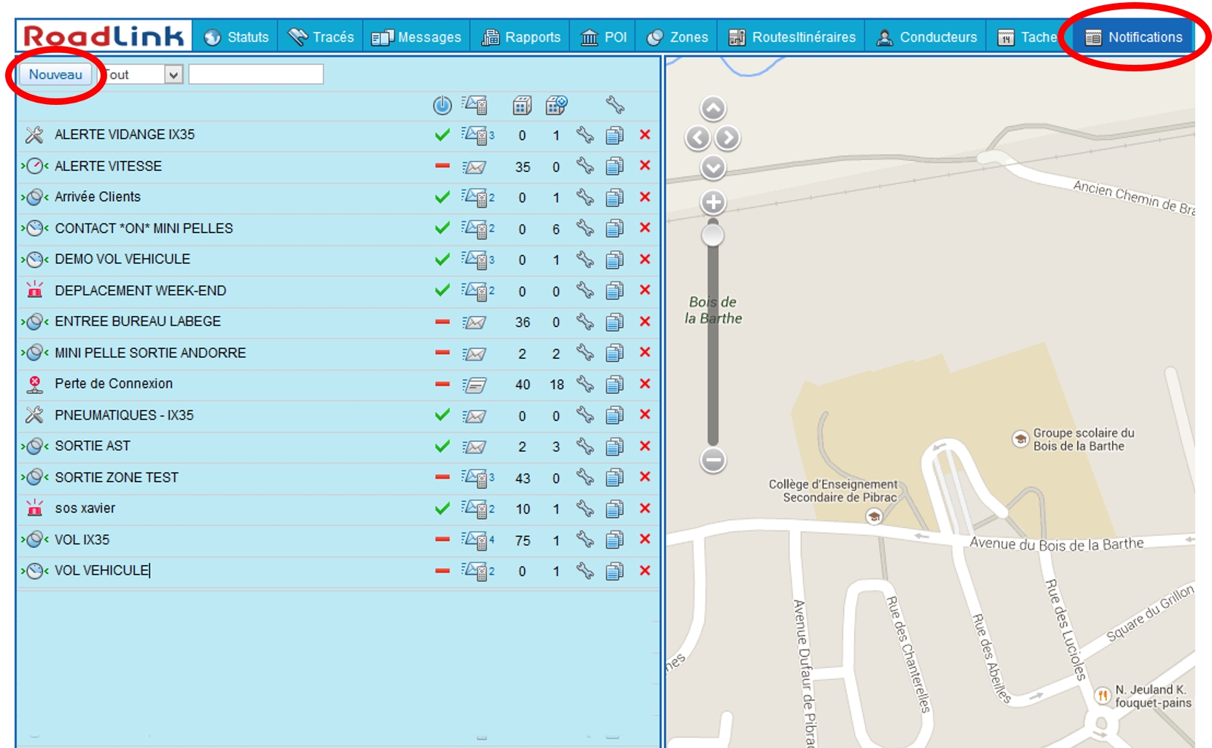1212x748 pixels.
Task: Delete the Arrivée Clients notification
Action: [645, 197]
